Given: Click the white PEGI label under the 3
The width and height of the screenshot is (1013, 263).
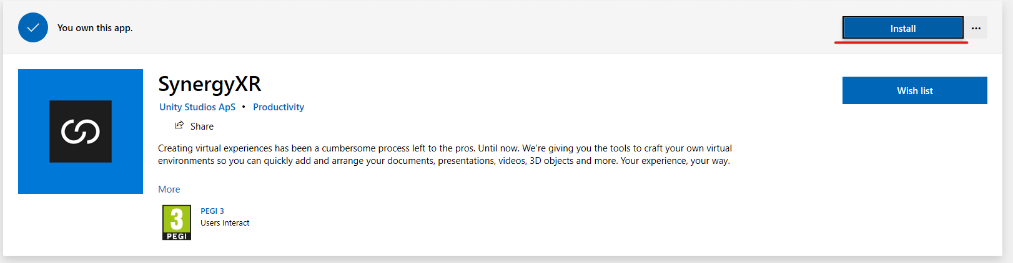Looking at the screenshot, I should pos(177,236).
